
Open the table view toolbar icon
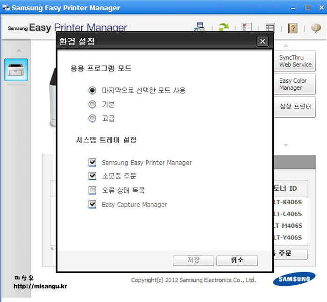pyautogui.click(x=270, y=28)
